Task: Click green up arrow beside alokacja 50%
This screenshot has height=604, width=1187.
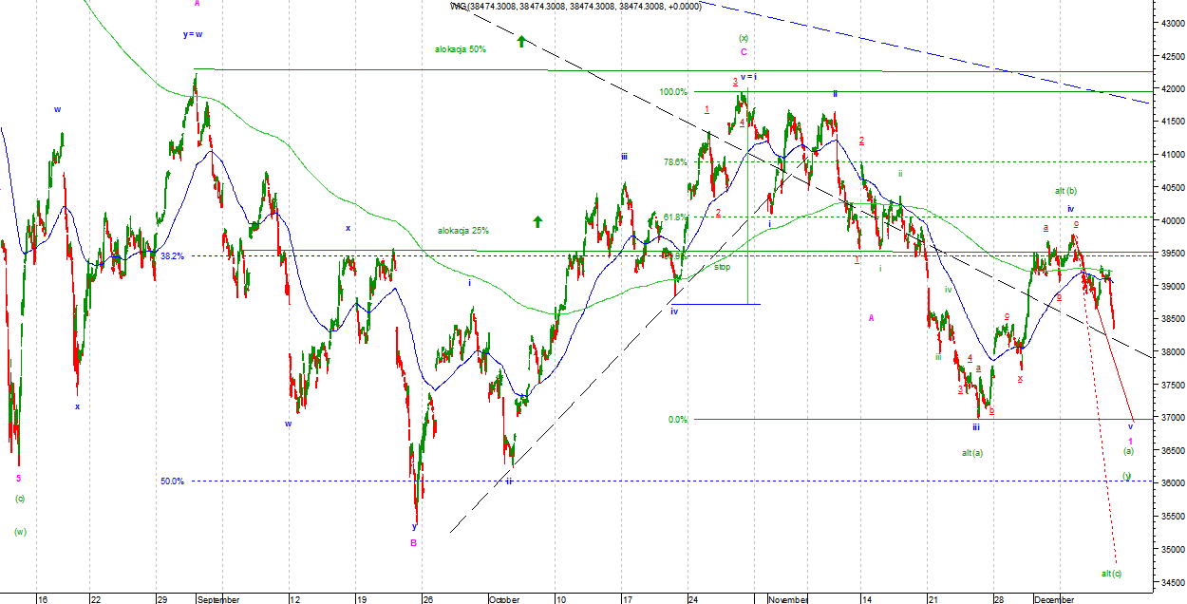Action: (521, 41)
